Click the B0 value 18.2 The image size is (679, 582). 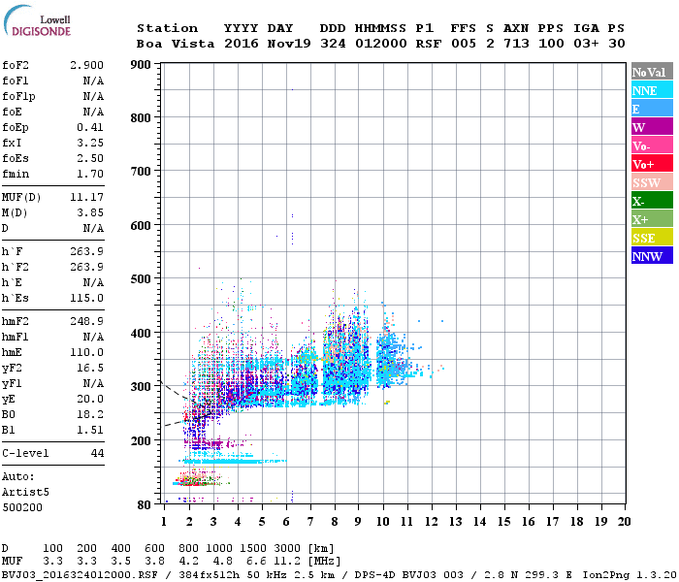pos(90,414)
